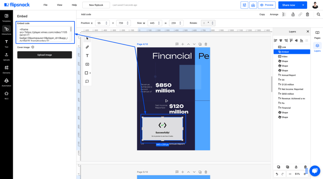Click the Copy button in toolbar
Viewport: 323px width, 179px height.
(262, 15)
